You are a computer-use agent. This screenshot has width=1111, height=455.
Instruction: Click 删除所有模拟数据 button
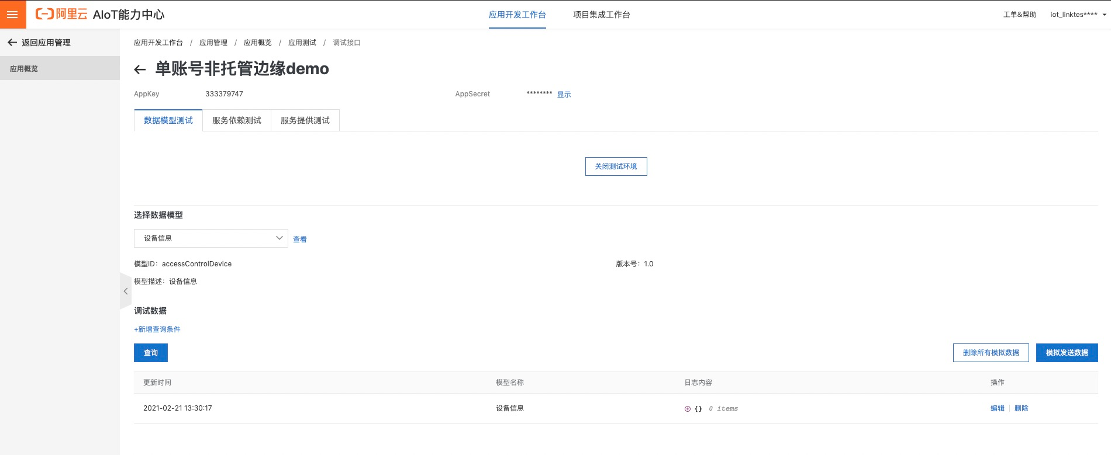(991, 353)
